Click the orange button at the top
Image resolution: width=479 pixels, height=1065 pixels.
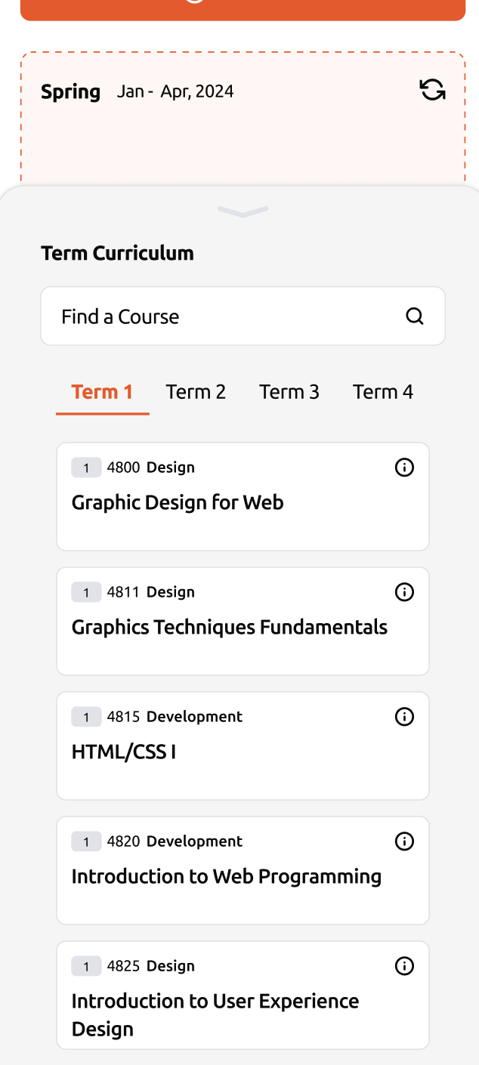click(243, 9)
